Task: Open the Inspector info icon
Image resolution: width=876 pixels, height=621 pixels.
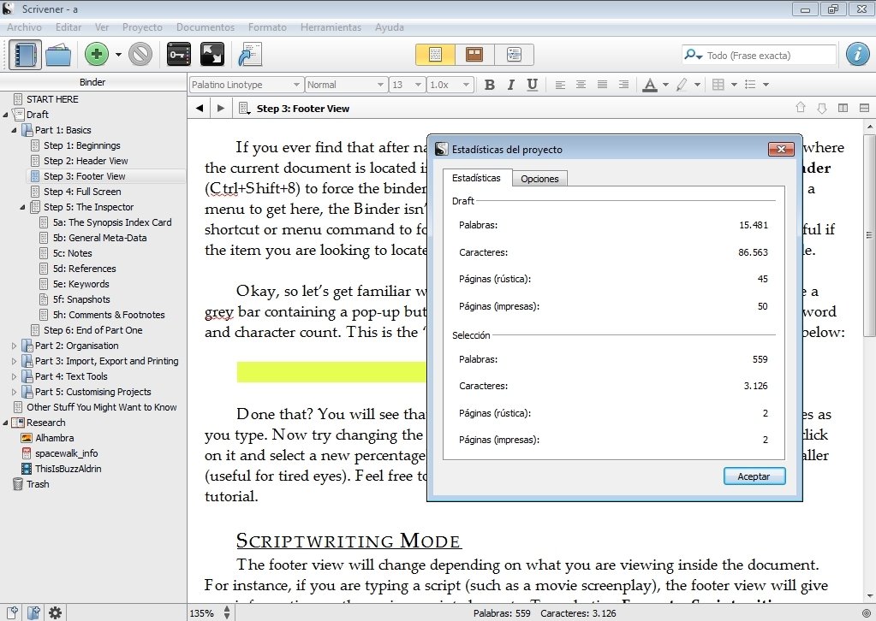Action: coord(857,55)
